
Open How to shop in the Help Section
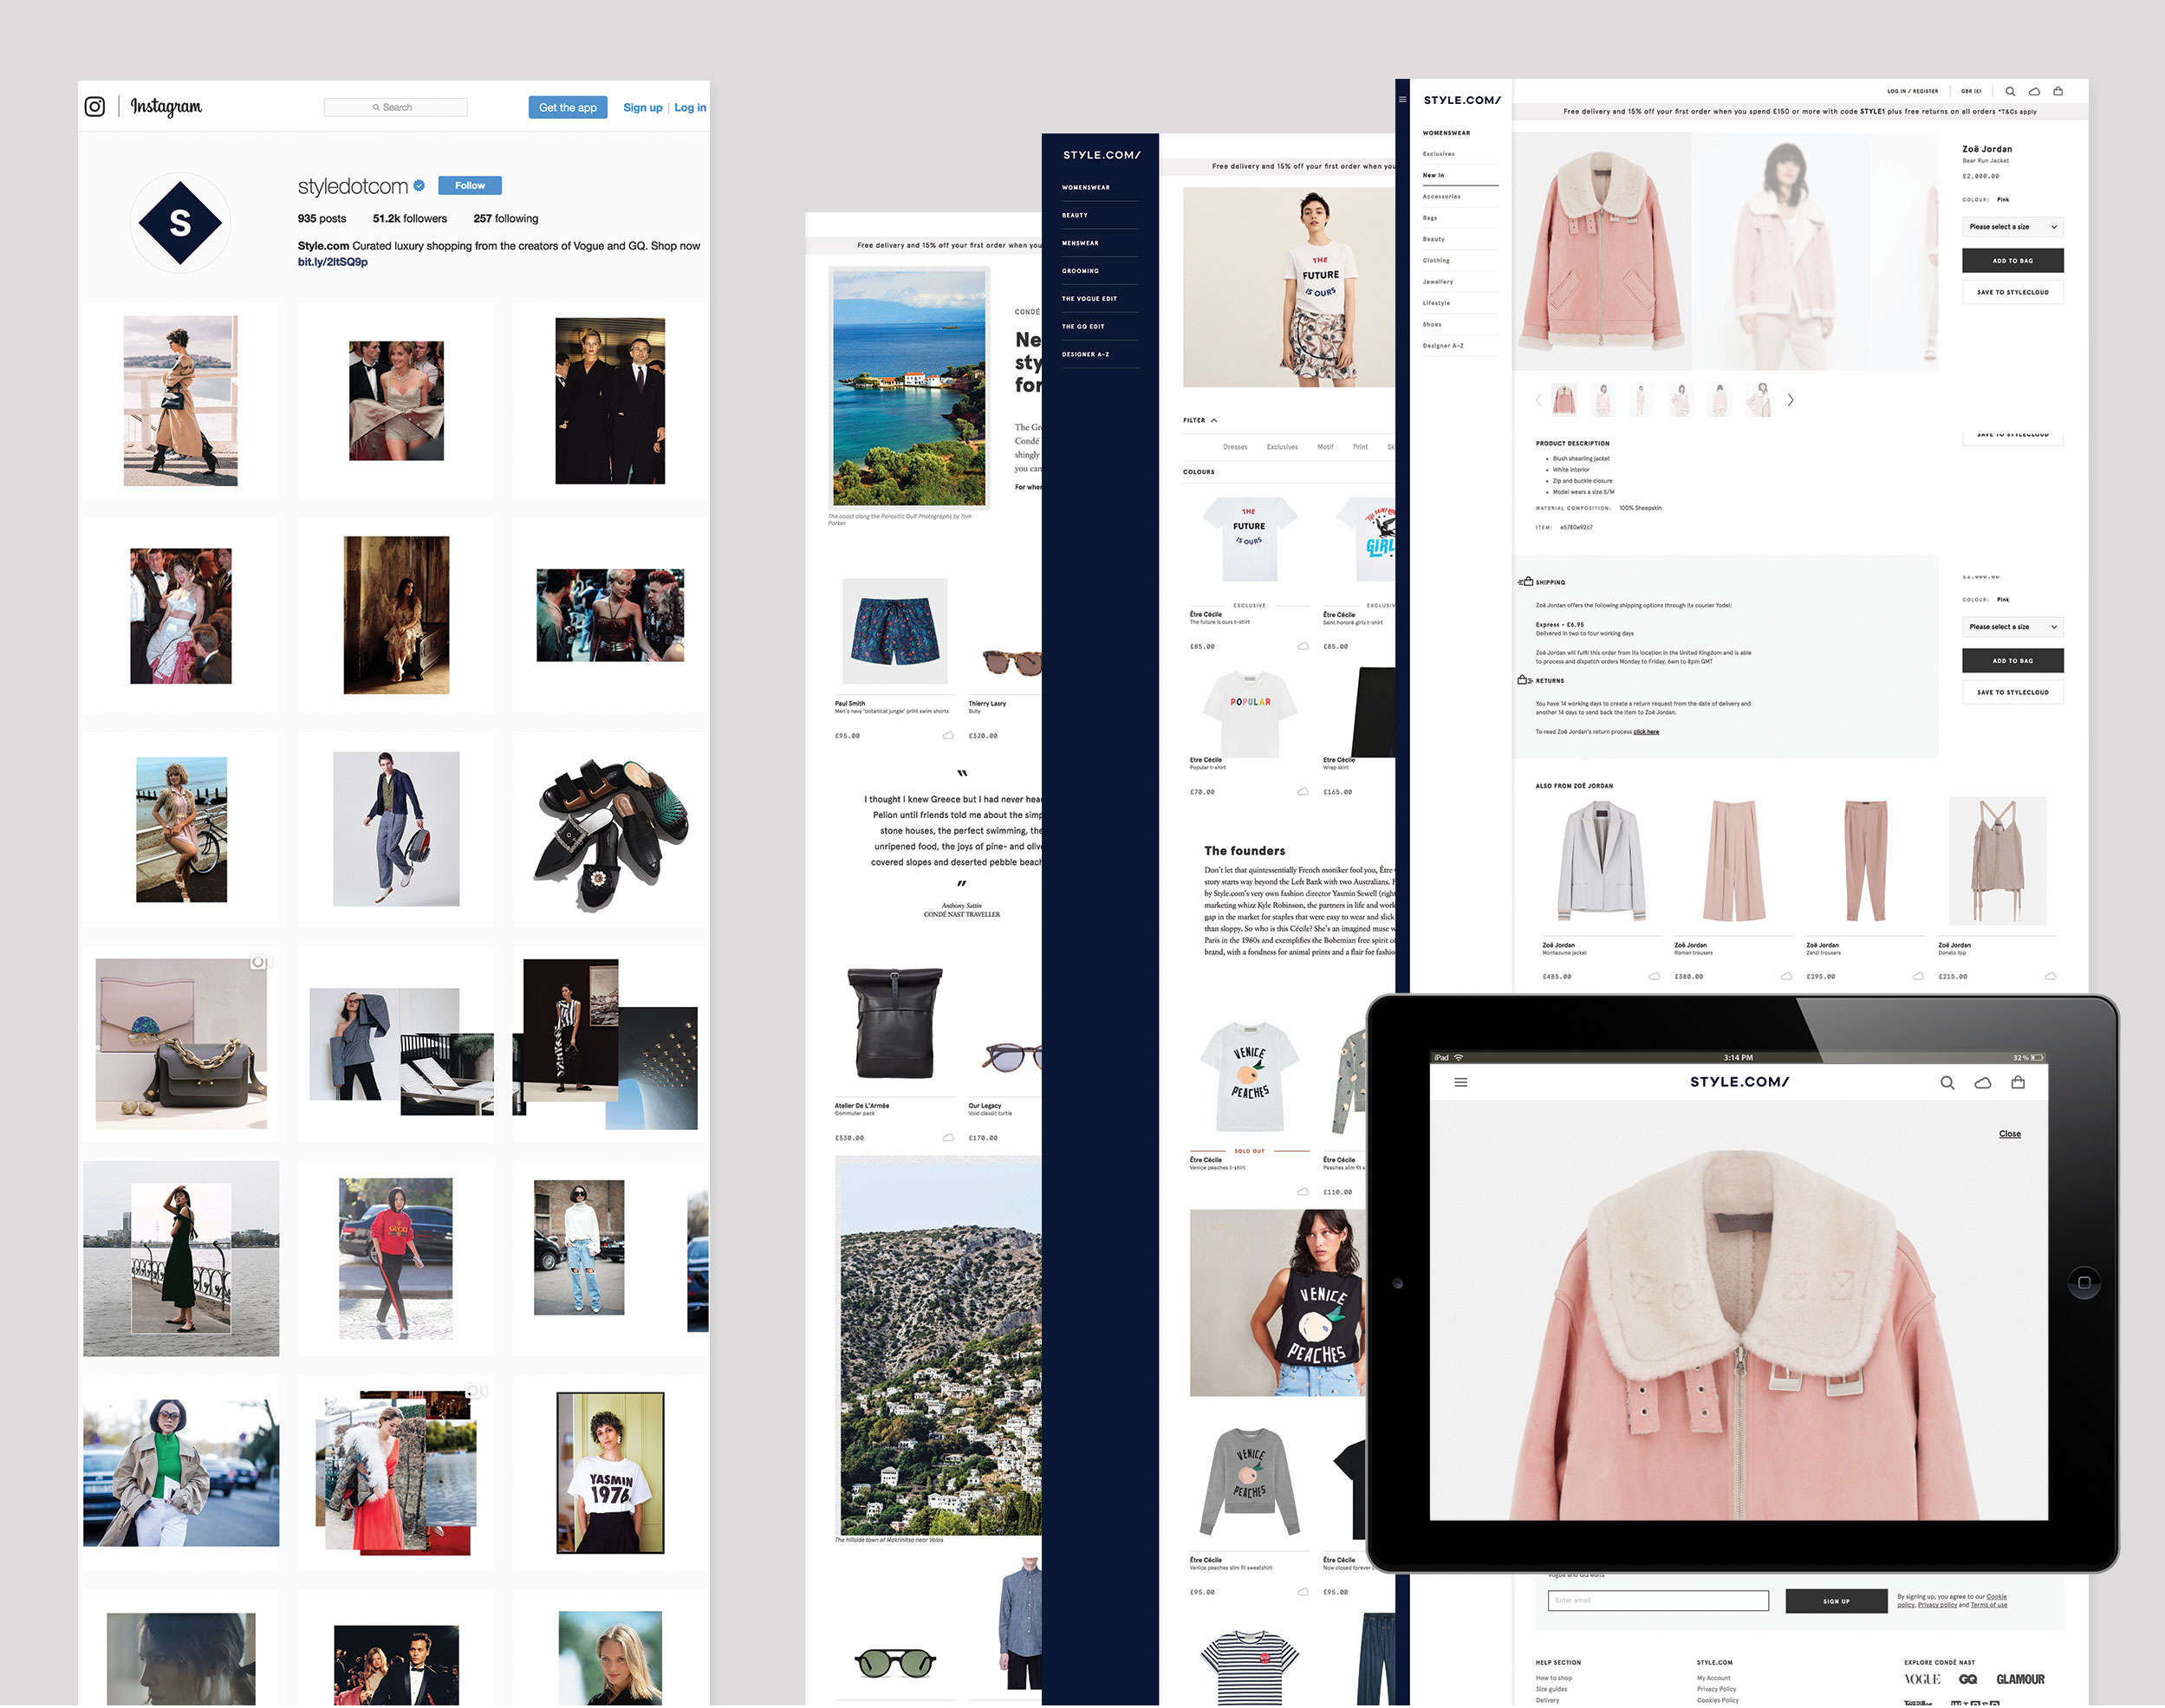[1553, 1678]
